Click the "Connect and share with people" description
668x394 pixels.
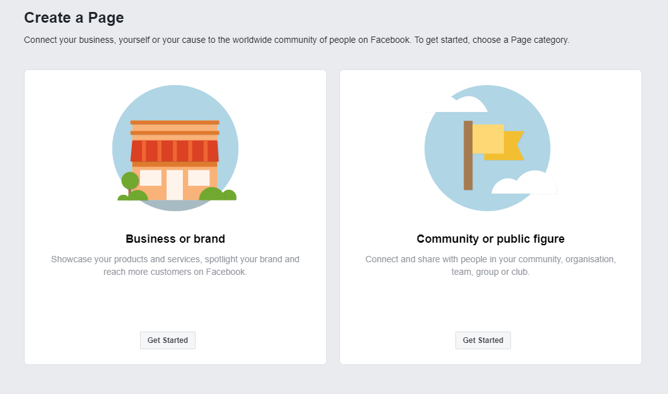coord(490,265)
